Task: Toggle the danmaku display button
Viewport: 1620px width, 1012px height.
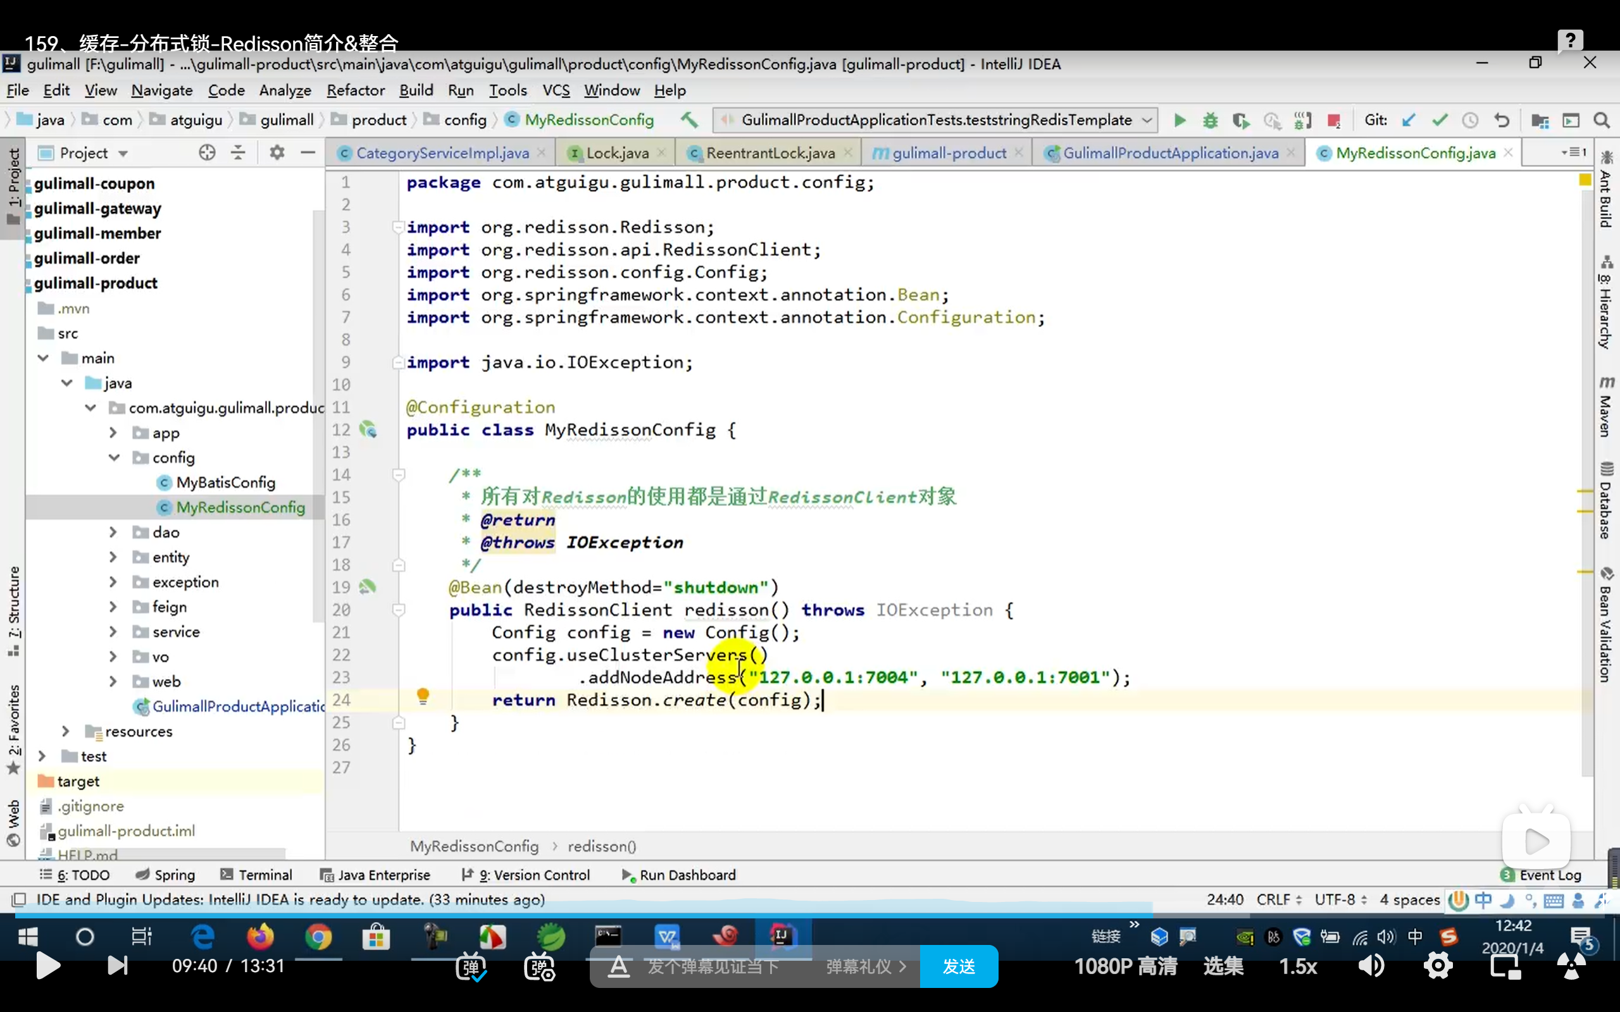Action: (471, 966)
